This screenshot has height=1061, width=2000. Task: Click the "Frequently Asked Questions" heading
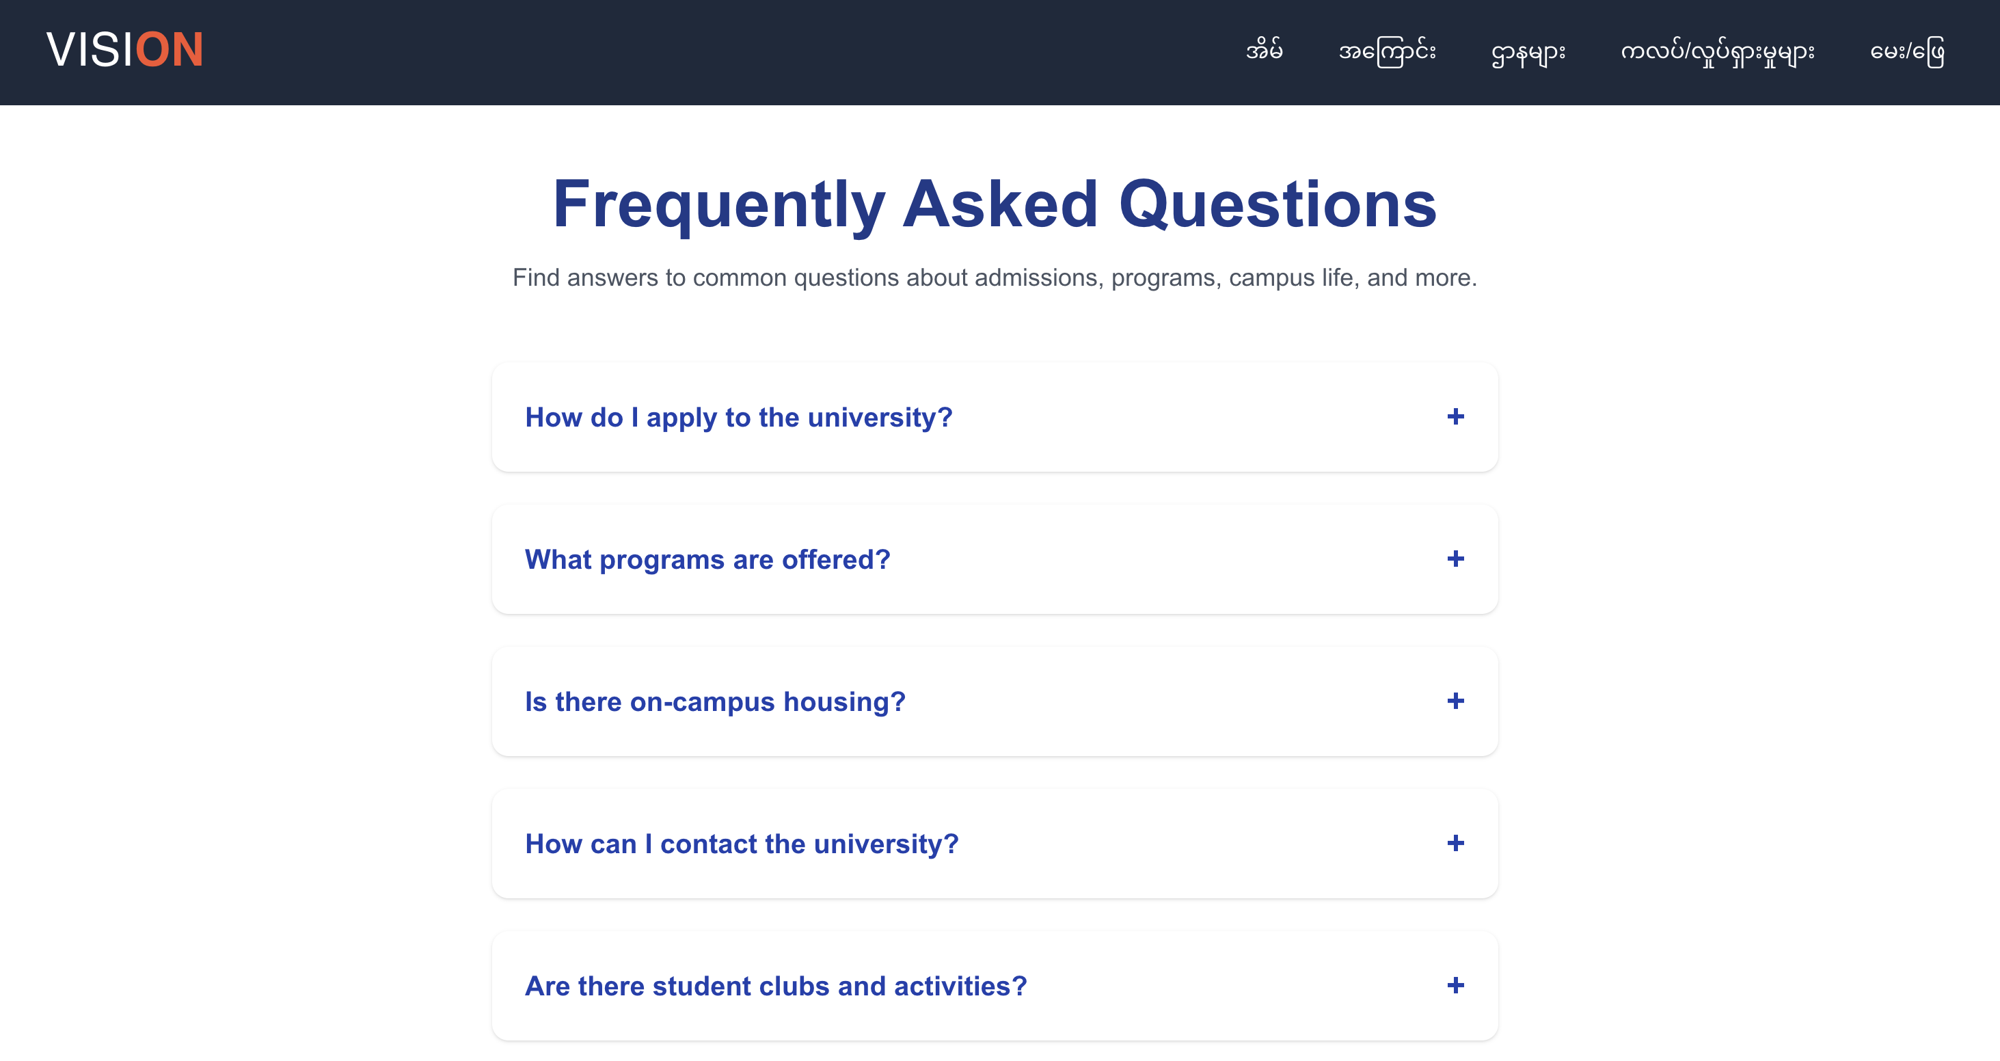tap(995, 204)
